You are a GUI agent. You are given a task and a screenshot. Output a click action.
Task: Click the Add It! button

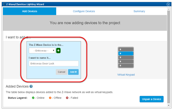pos(73,72)
